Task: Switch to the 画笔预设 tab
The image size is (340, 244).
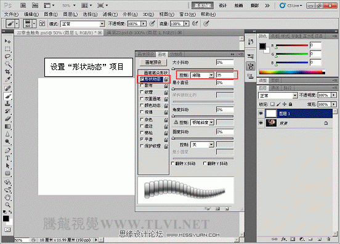Action: point(145,54)
